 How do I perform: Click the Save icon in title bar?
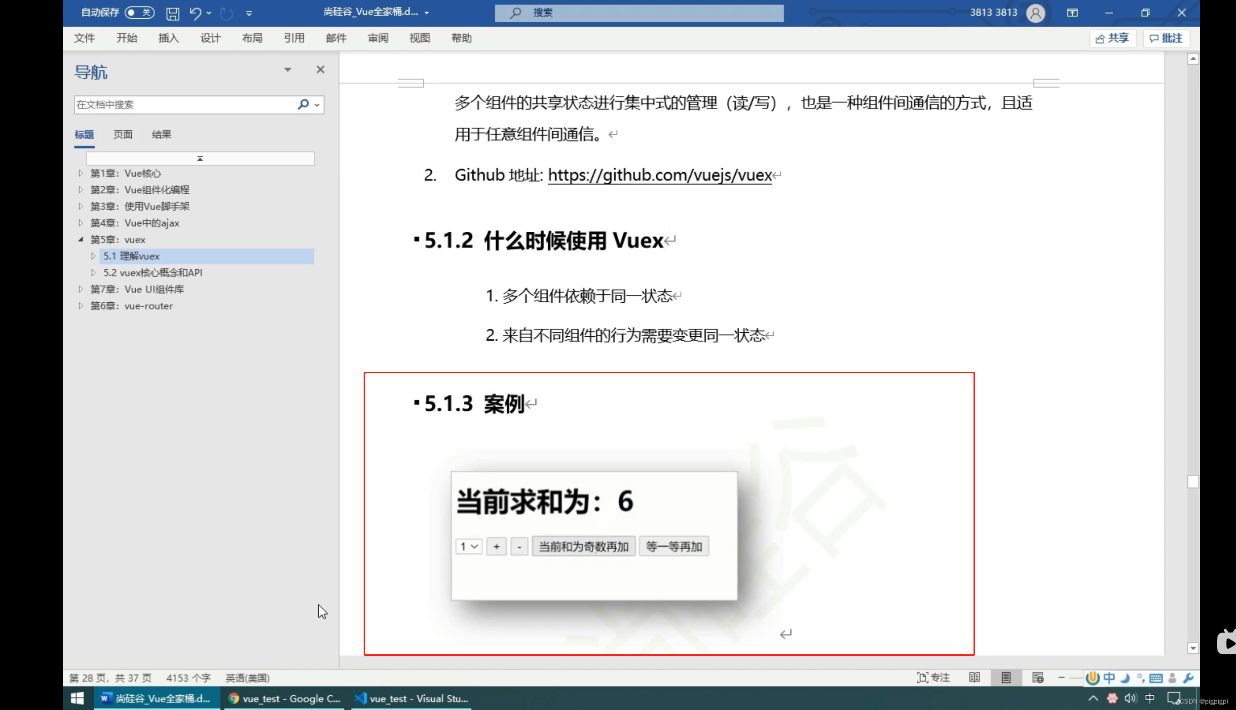pyautogui.click(x=173, y=13)
